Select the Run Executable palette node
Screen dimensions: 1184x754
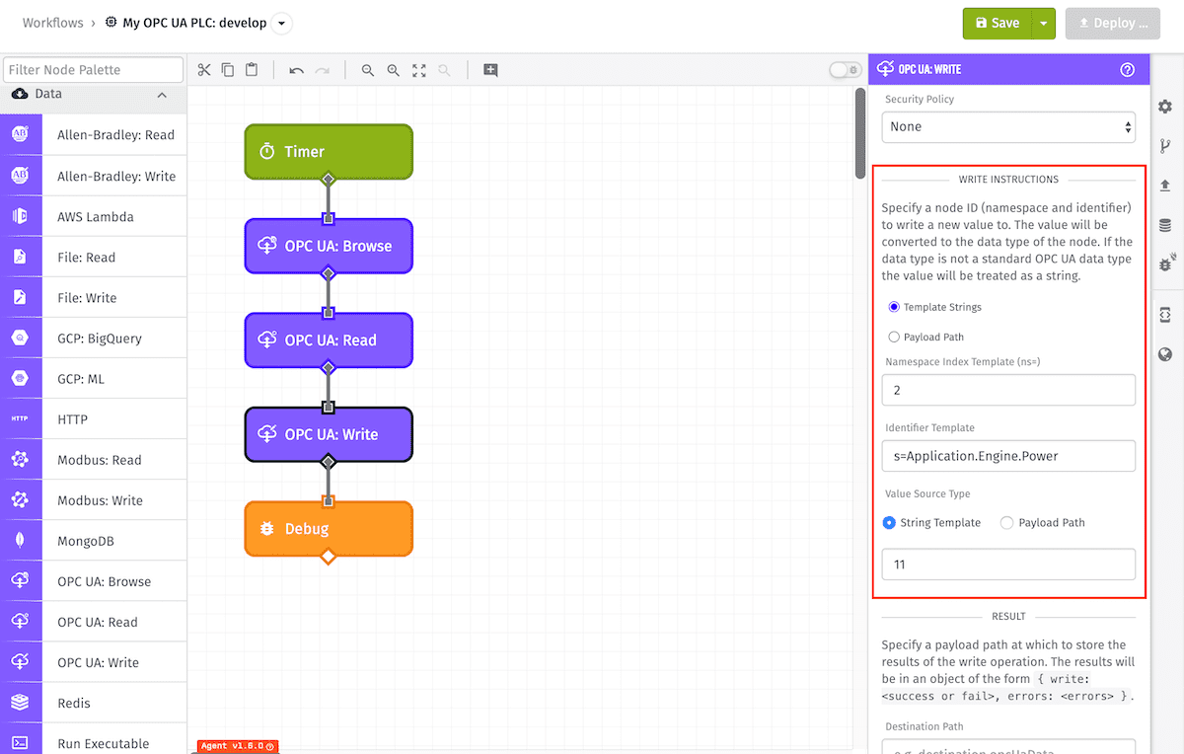click(x=94, y=740)
